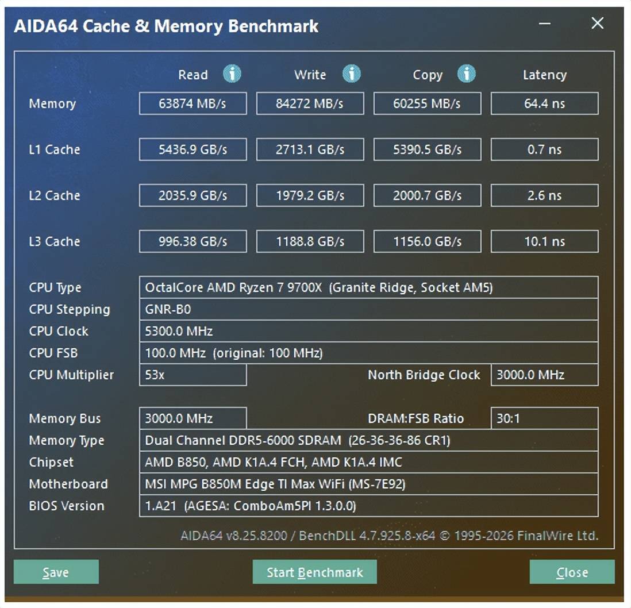This screenshot has width=631, height=608.
Task: Select the CPU Clock 5300.0 MHz field
Action: [x=368, y=331]
